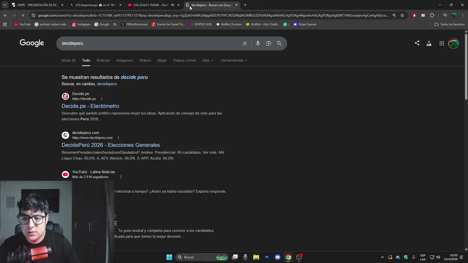Search instead for decideperu
Image resolution: width=468 pixels, height=263 pixels.
click(x=107, y=84)
